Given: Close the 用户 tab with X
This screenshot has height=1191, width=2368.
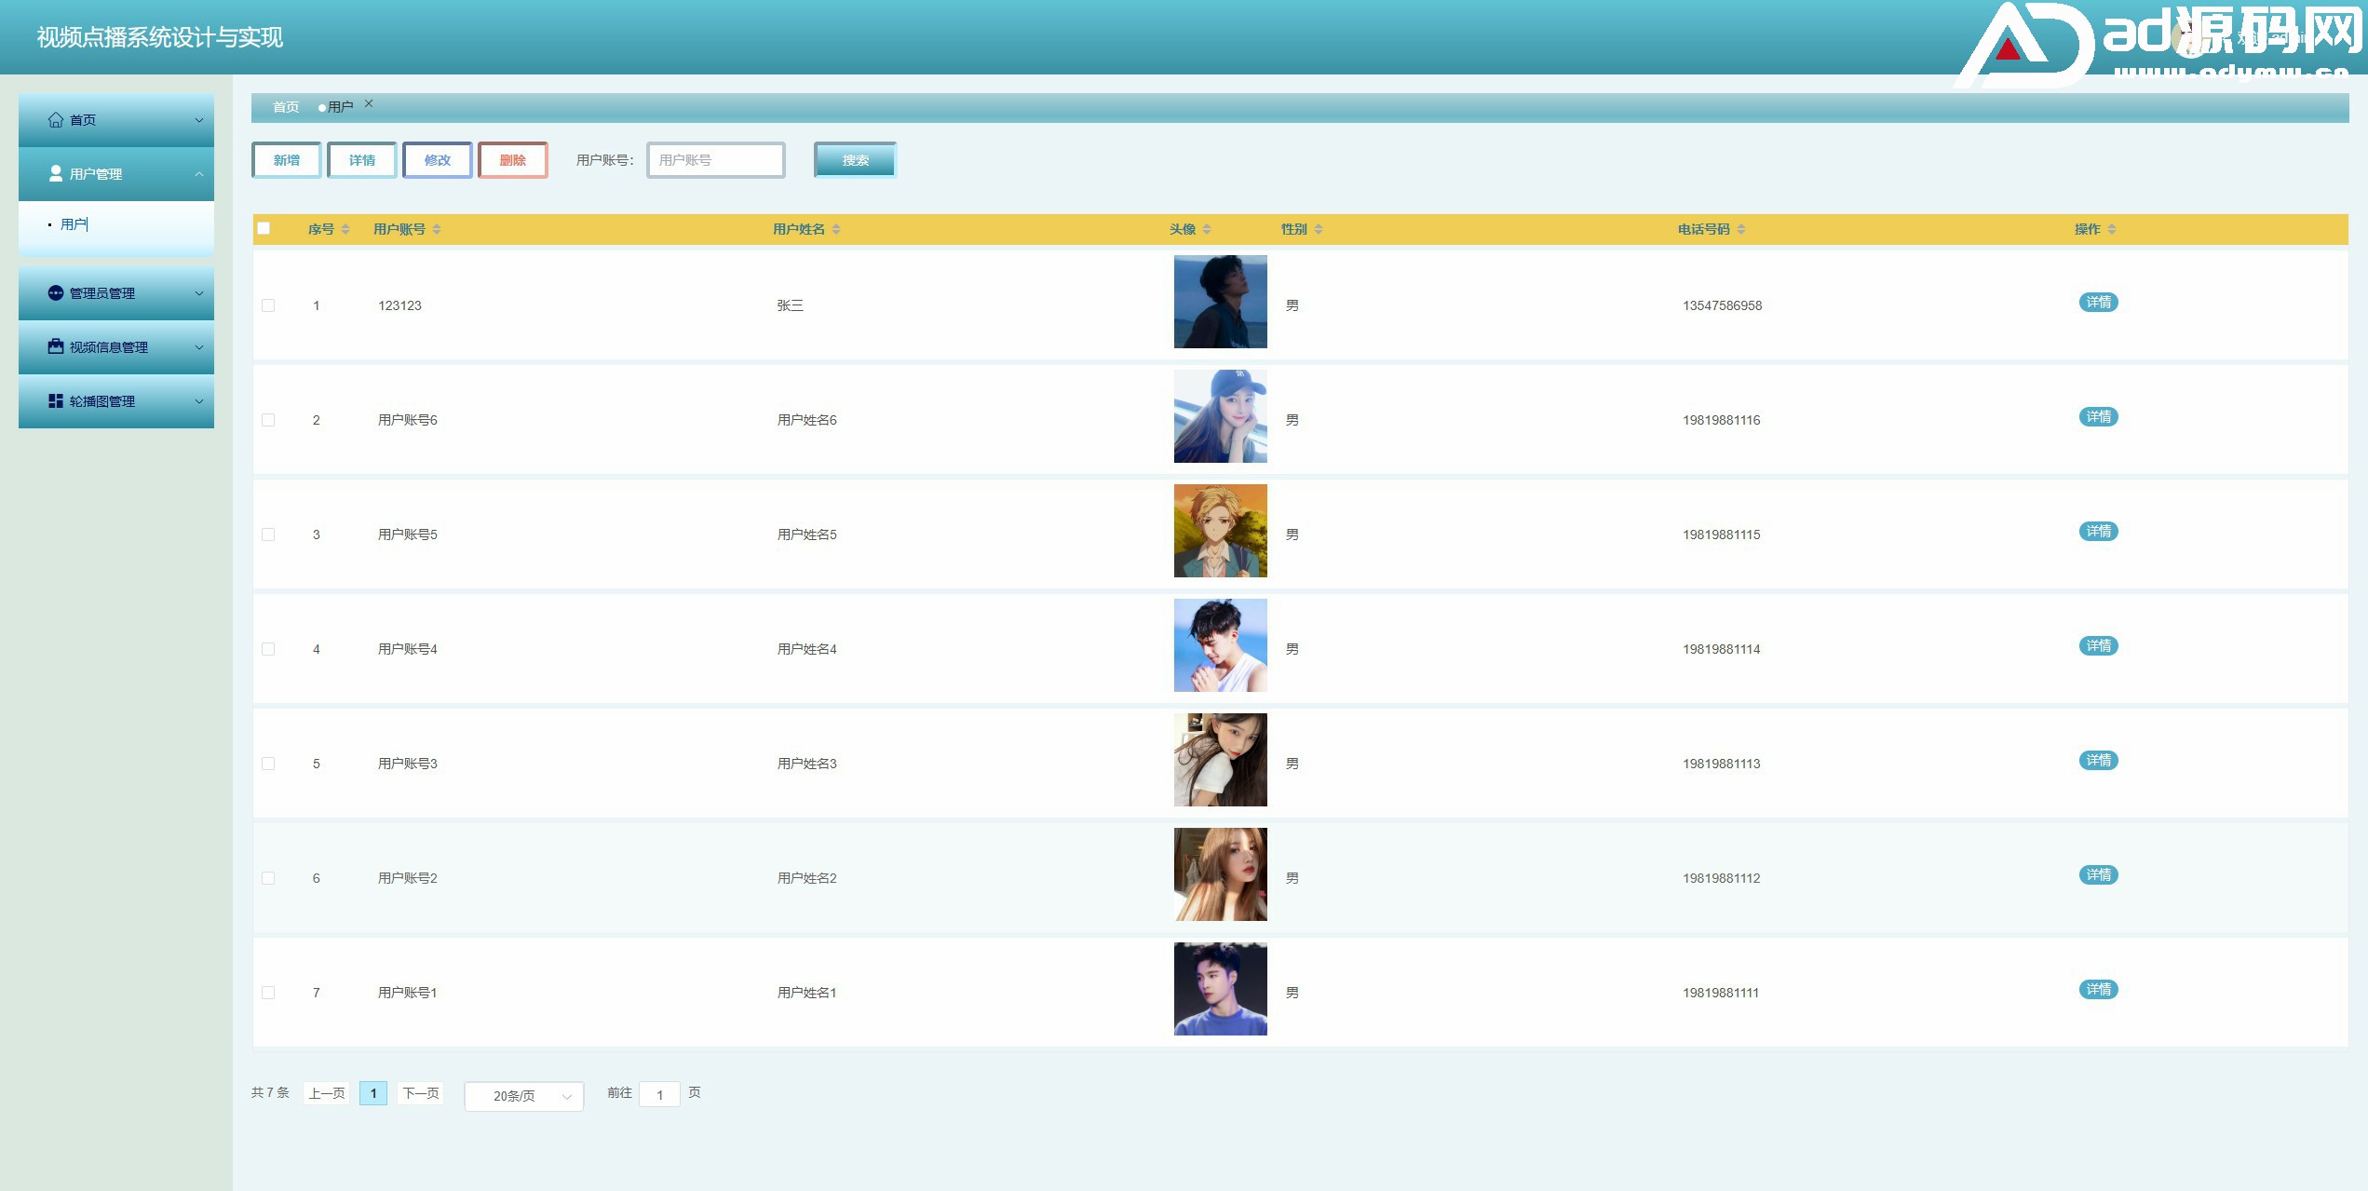Looking at the screenshot, I should click(369, 104).
